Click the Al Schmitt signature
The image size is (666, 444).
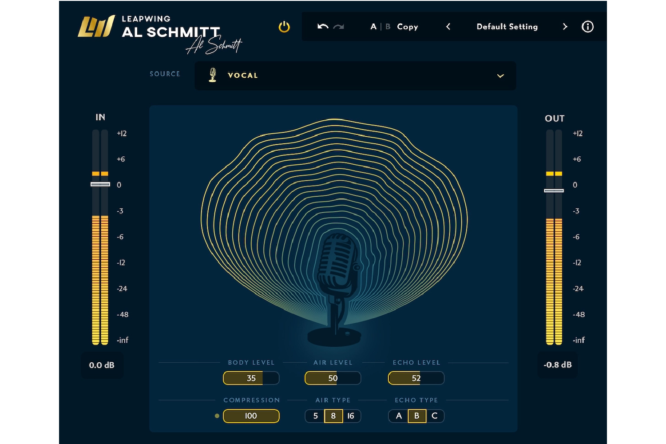pyautogui.click(x=214, y=46)
